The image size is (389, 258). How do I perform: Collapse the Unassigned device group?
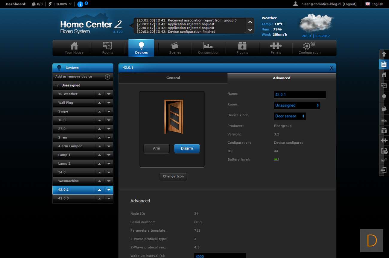pyautogui.click(x=58, y=86)
